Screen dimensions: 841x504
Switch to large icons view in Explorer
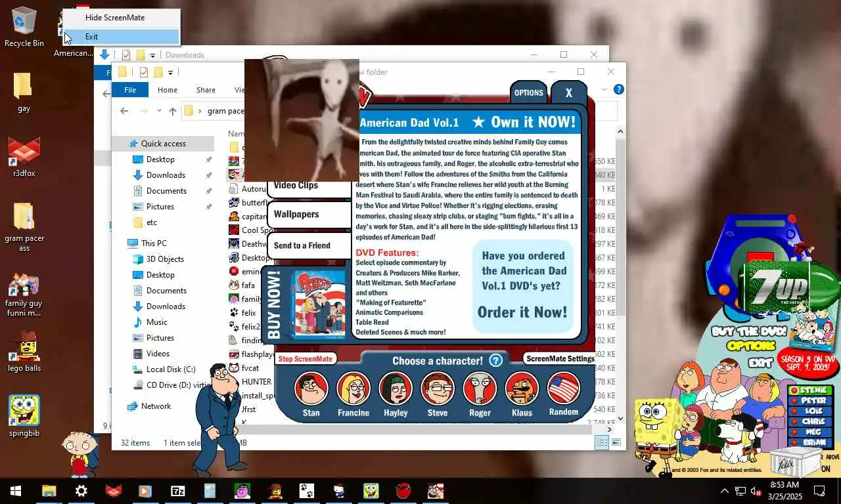pos(618,443)
